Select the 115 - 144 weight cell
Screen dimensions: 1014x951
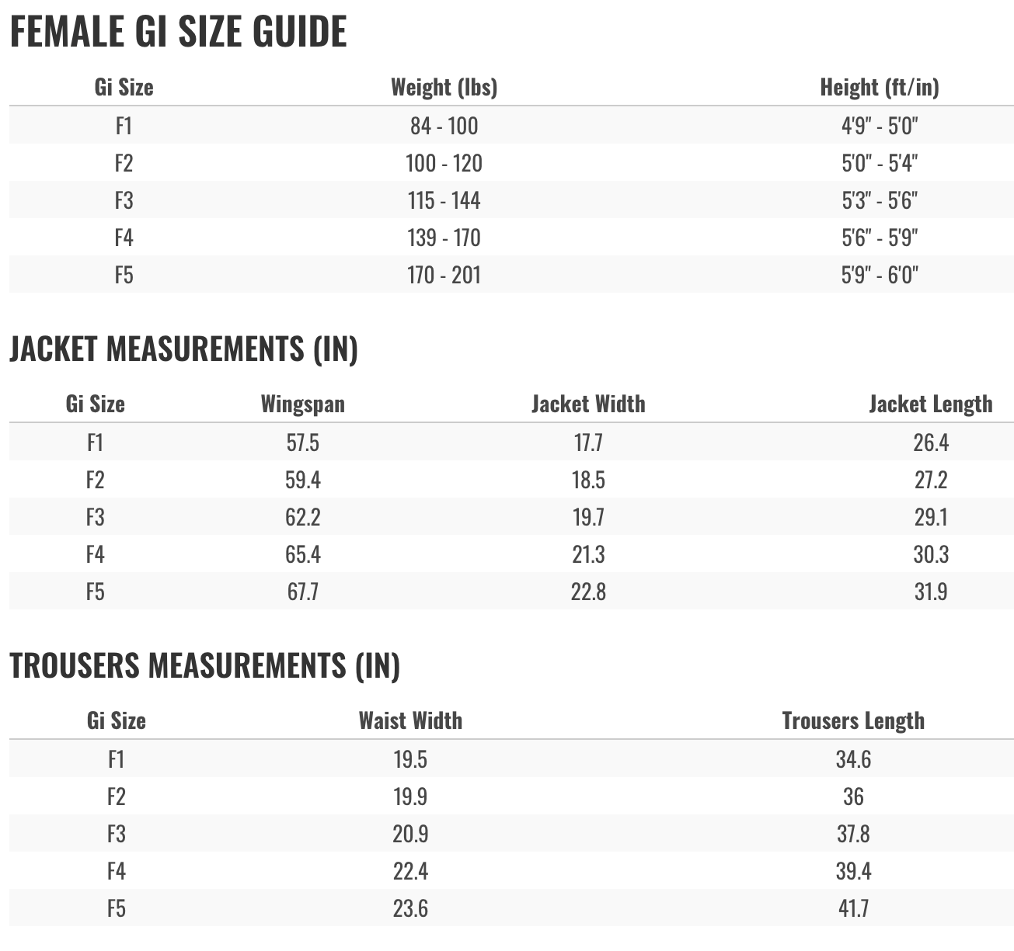444,200
